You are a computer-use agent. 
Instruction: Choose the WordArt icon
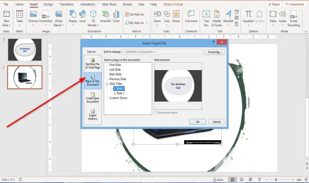pyautogui.click(x=228, y=16)
